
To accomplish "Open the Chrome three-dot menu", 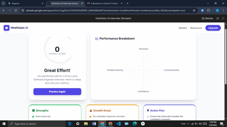I will 223,10.
